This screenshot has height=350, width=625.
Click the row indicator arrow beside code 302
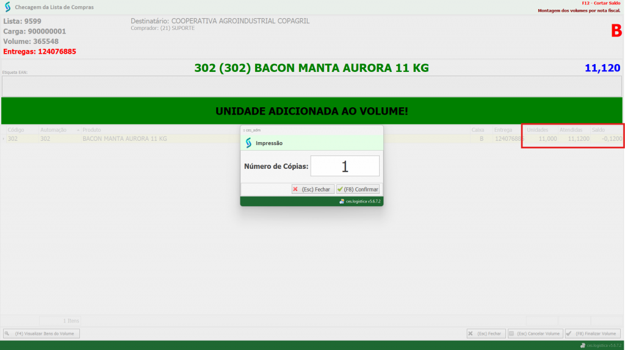[4, 138]
